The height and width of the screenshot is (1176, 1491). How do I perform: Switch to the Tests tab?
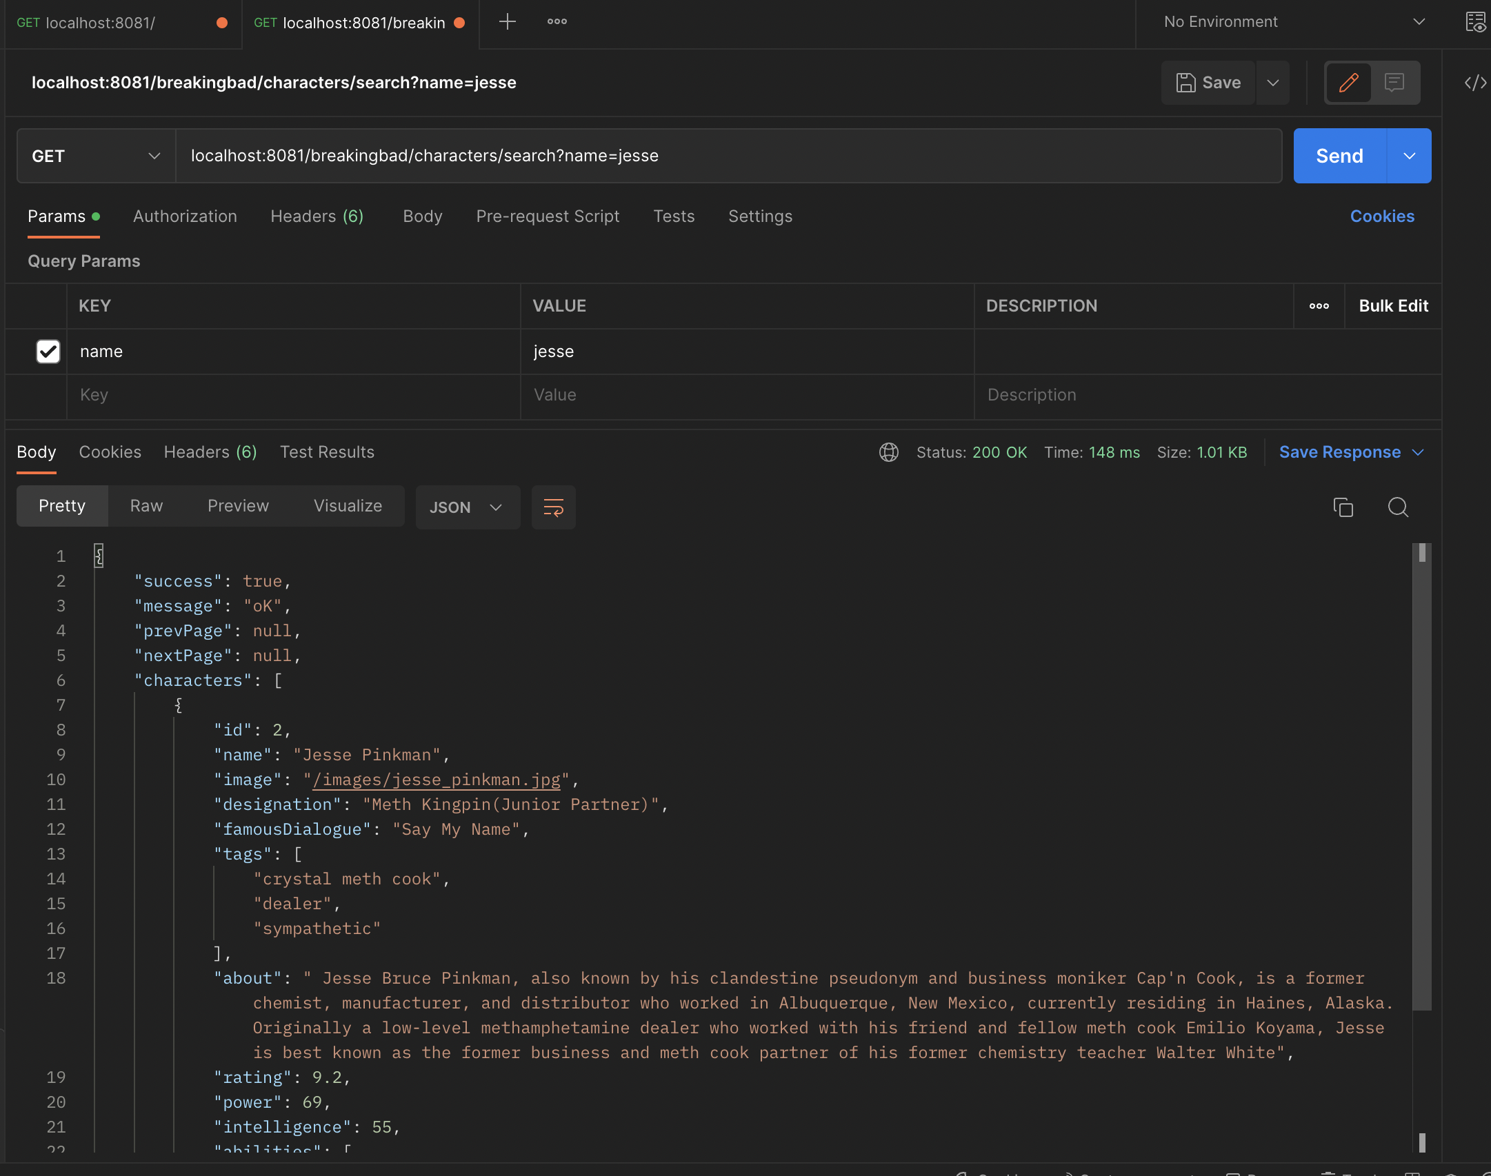674,216
